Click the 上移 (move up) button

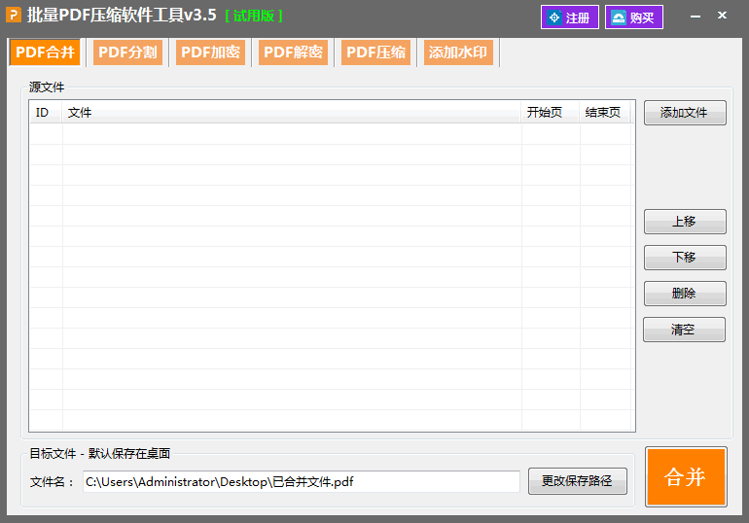coord(685,222)
